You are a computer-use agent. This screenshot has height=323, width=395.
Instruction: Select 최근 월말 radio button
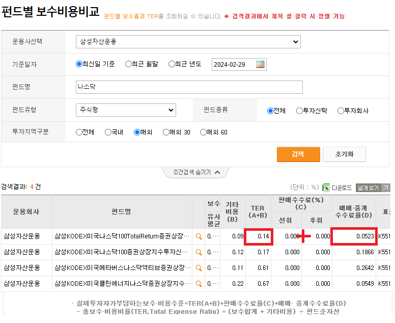point(128,64)
